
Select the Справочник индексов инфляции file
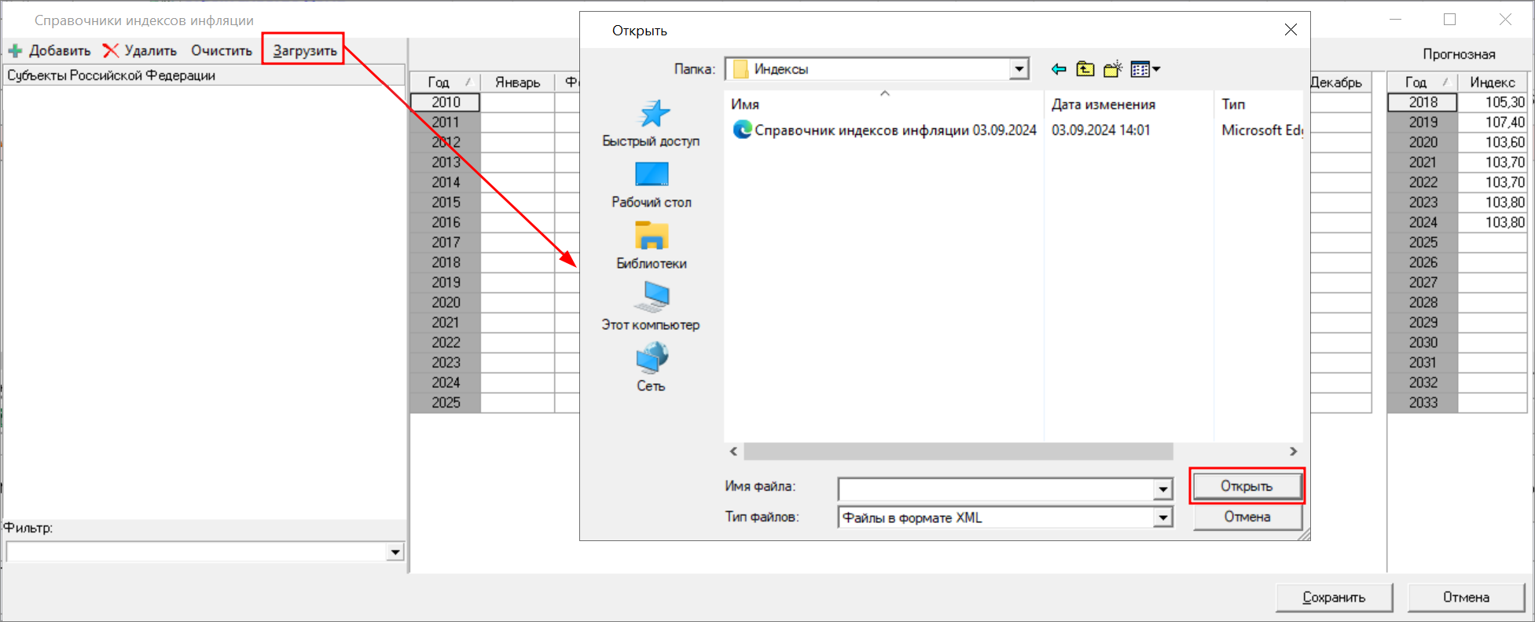[x=894, y=130]
